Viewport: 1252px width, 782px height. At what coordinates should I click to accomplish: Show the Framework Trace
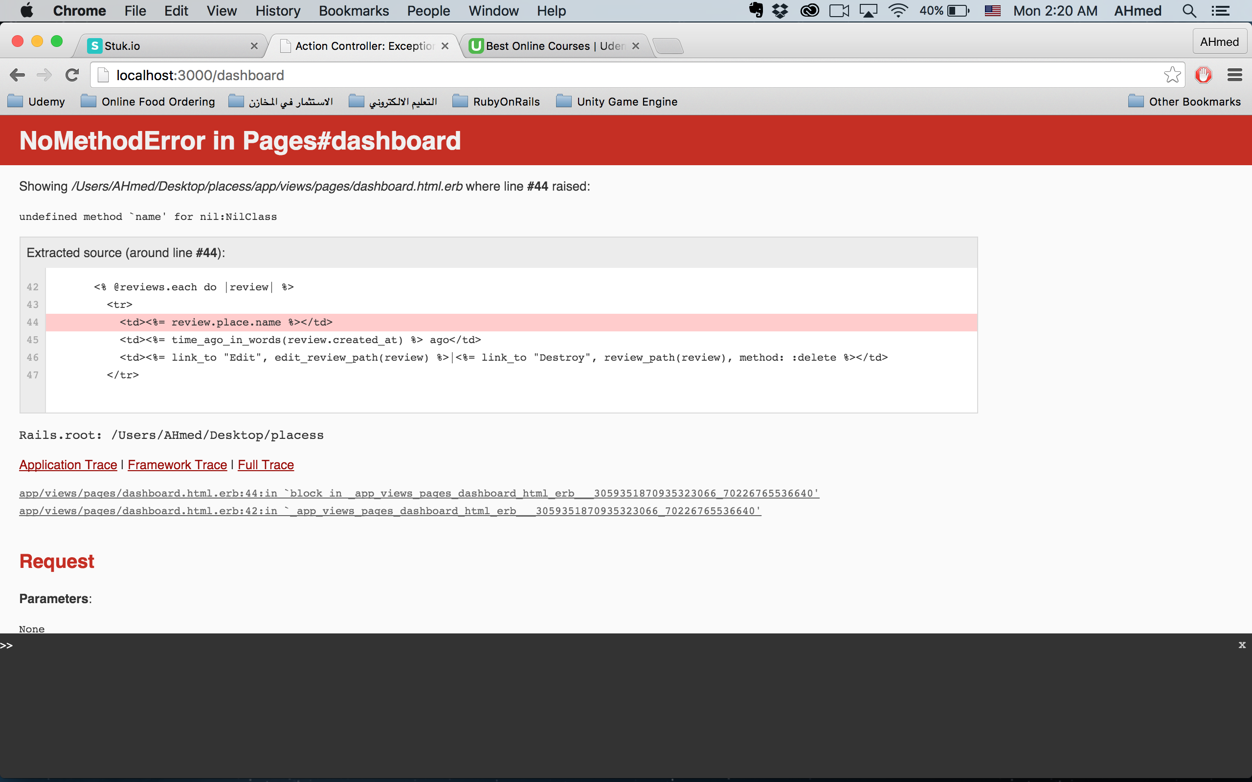point(177,465)
